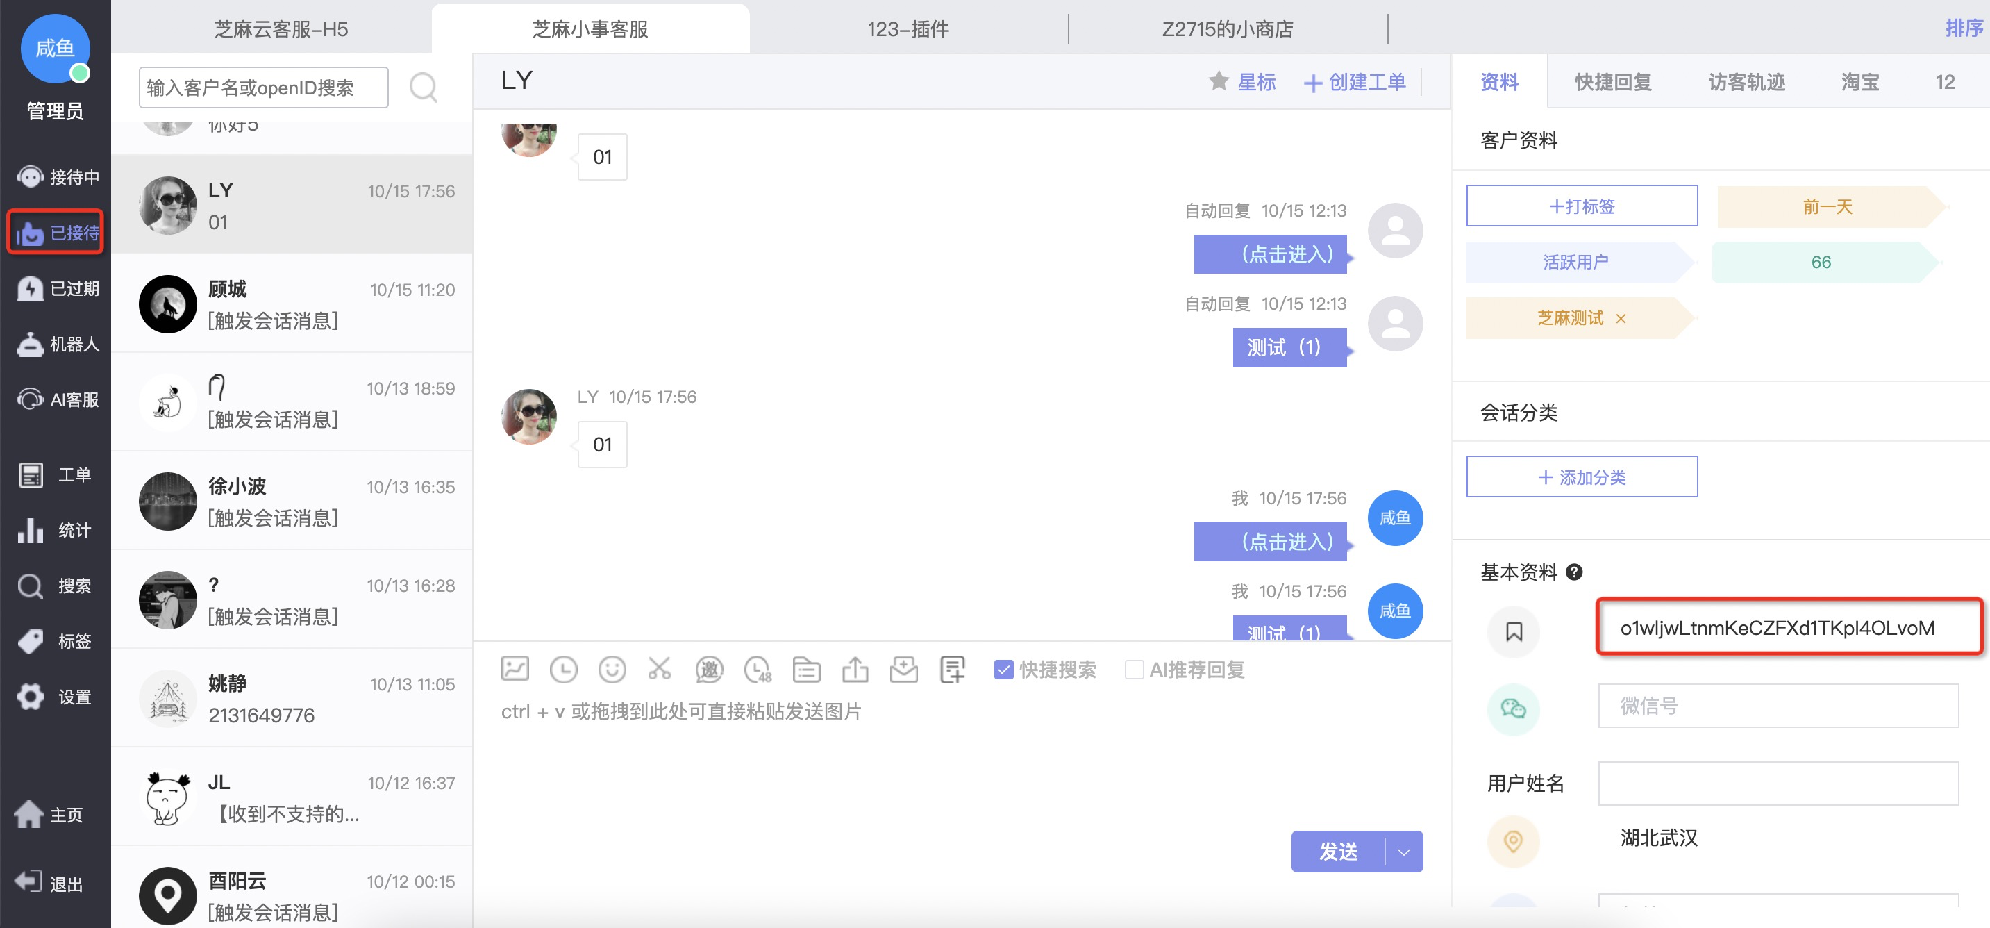Click the inbox download icon in chat toolbar
The width and height of the screenshot is (1990, 928).
coord(903,669)
